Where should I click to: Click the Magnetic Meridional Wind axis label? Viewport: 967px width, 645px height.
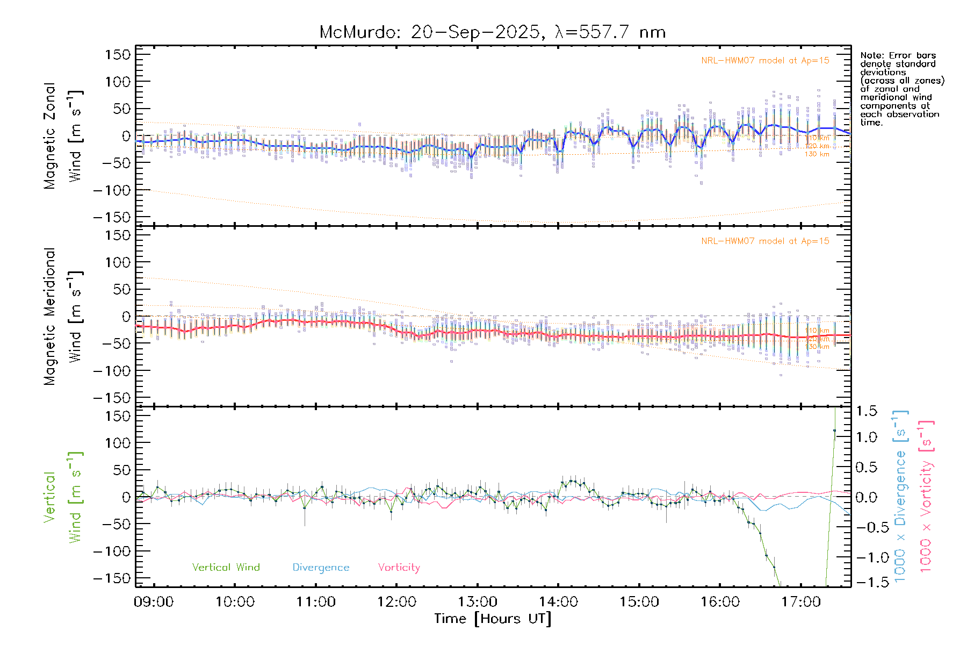[63, 317]
